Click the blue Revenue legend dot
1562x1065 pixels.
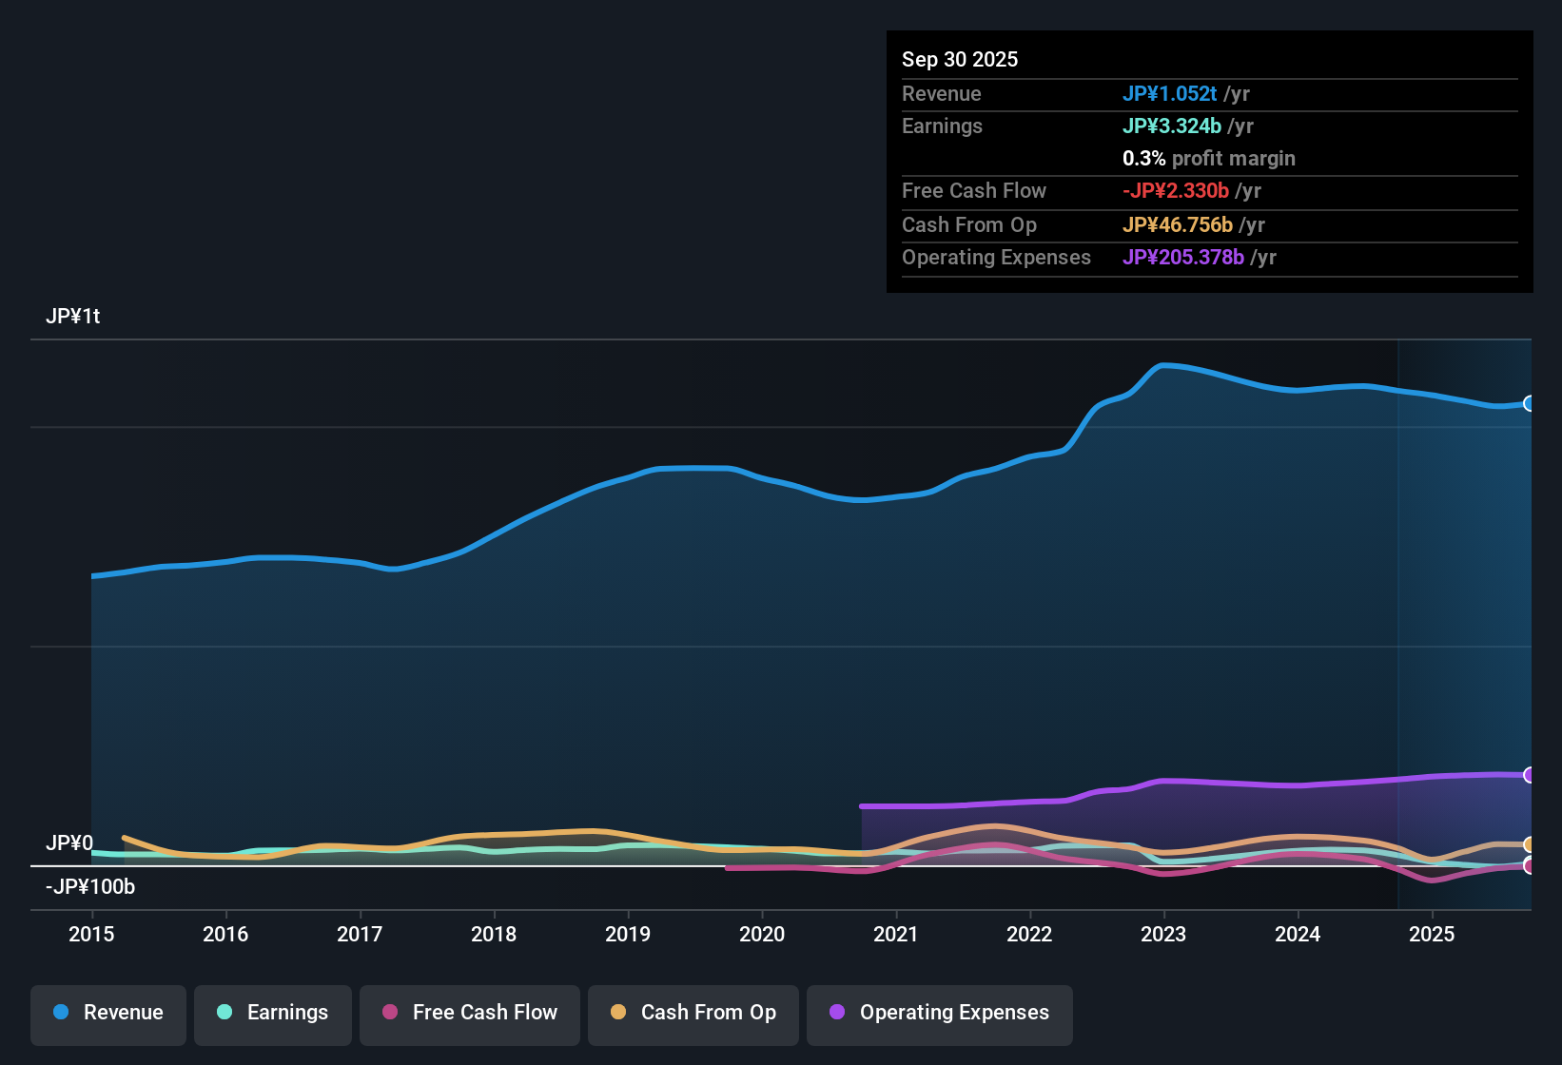click(x=60, y=1013)
